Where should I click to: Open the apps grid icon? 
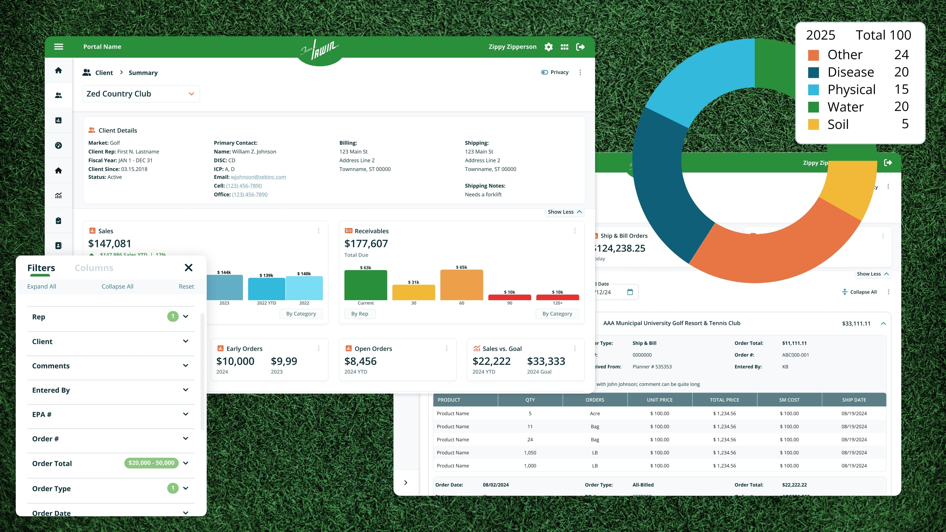564,47
